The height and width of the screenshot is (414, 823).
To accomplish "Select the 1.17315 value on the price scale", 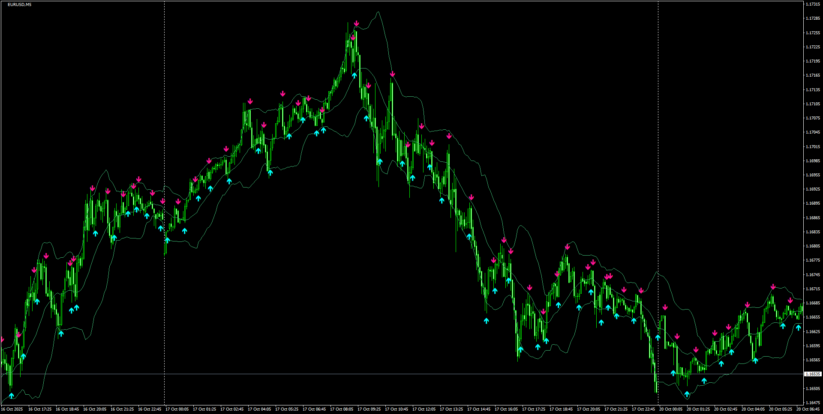I will [x=812, y=4].
